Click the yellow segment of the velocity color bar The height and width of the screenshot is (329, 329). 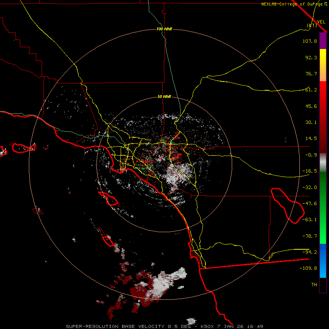[x=323, y=57]
